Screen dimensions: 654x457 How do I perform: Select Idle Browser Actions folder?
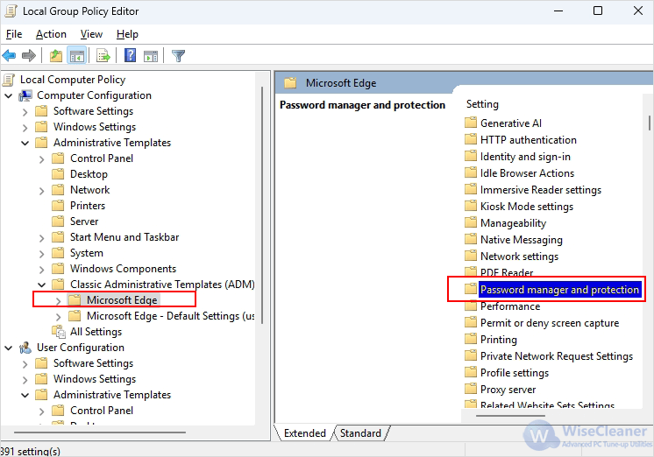tap(527, 172)
